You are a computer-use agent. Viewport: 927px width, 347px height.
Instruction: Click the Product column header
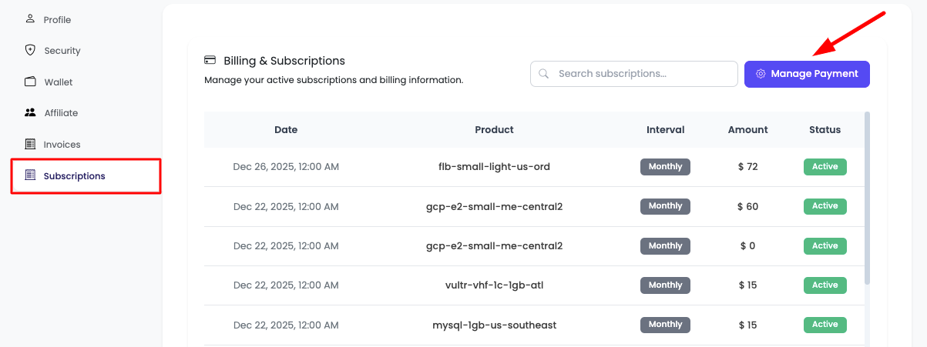tap(494, 130)
